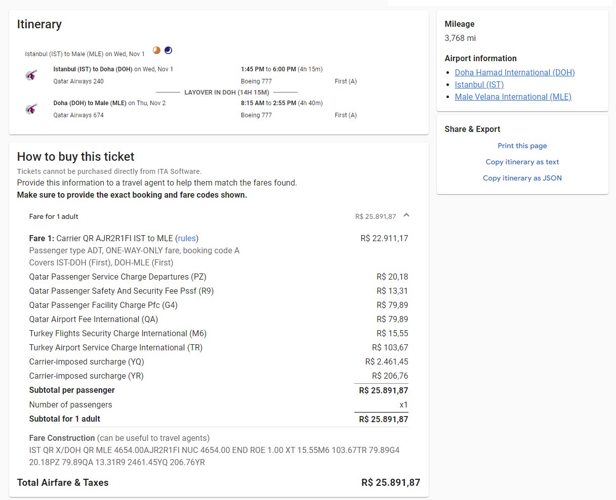Click Turkey Flights Security Charge International (M6)
Screen dimensions: 616x500
click(x=118, y=333)
